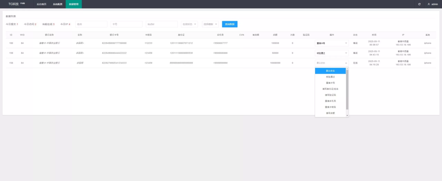This screenshot has height=181, width=442.
Task: Click the dropdown list's vertical scrollbar
Action: tap(347, 90)
